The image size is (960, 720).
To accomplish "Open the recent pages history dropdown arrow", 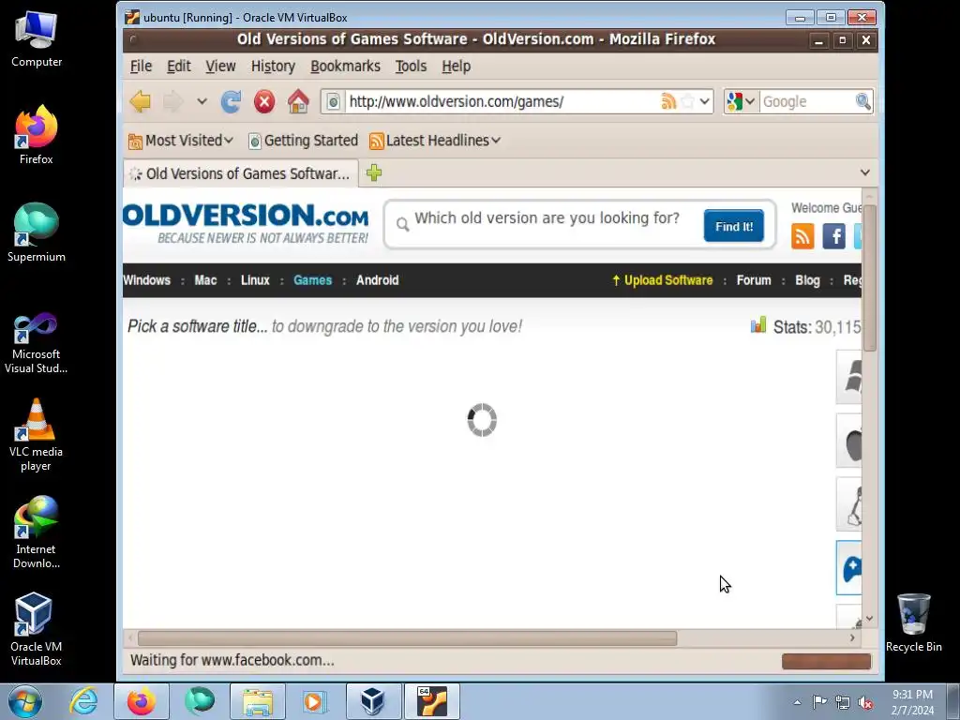I will point(202,101).
